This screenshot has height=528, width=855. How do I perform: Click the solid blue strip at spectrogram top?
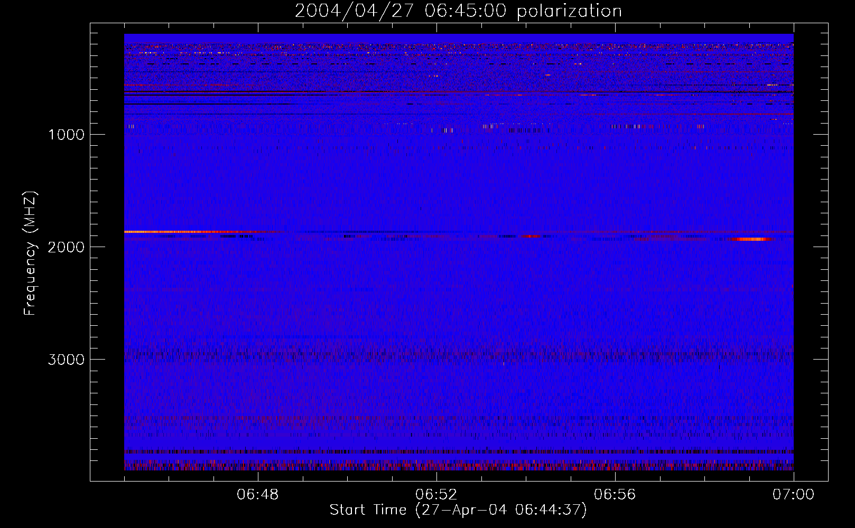(x=459, y=38)
